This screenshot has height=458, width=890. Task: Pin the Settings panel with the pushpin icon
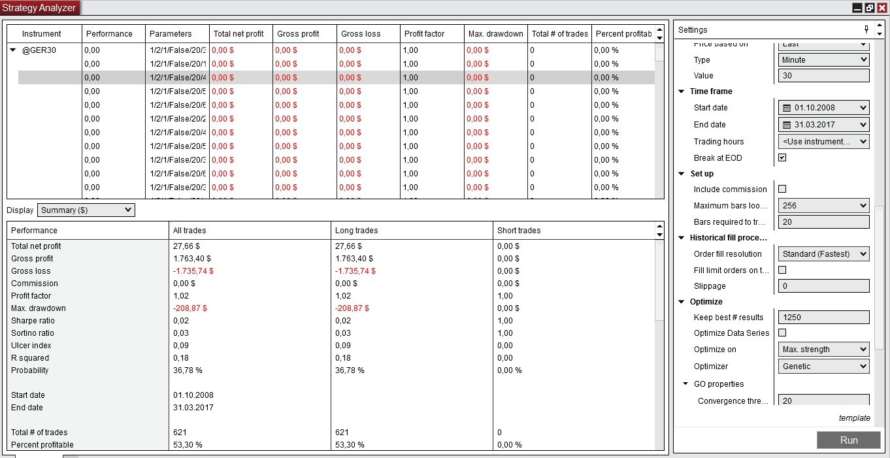(x=866, y=29)
